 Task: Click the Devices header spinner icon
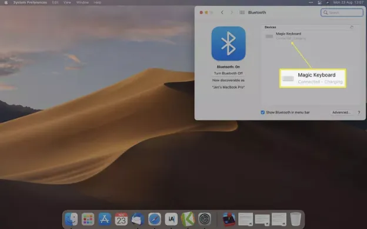tap(351, 27)
